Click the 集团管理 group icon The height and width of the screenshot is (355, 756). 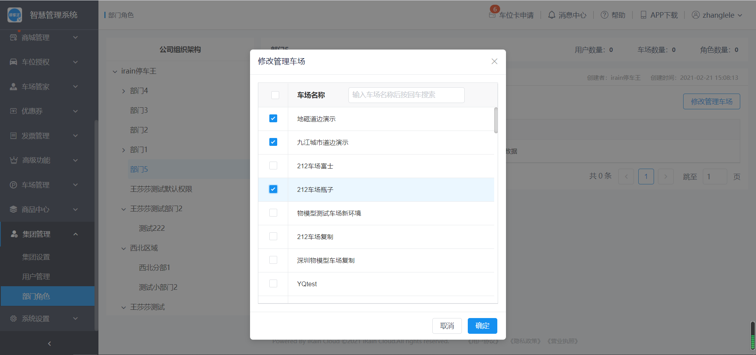(14, 234)
